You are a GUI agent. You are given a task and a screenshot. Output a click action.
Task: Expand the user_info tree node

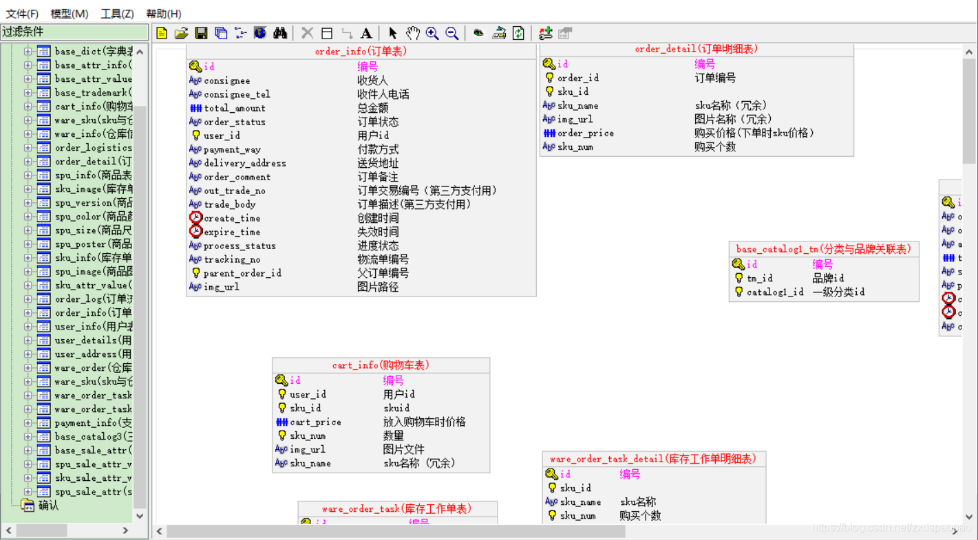pyautogui.click(x=28, y=326)
